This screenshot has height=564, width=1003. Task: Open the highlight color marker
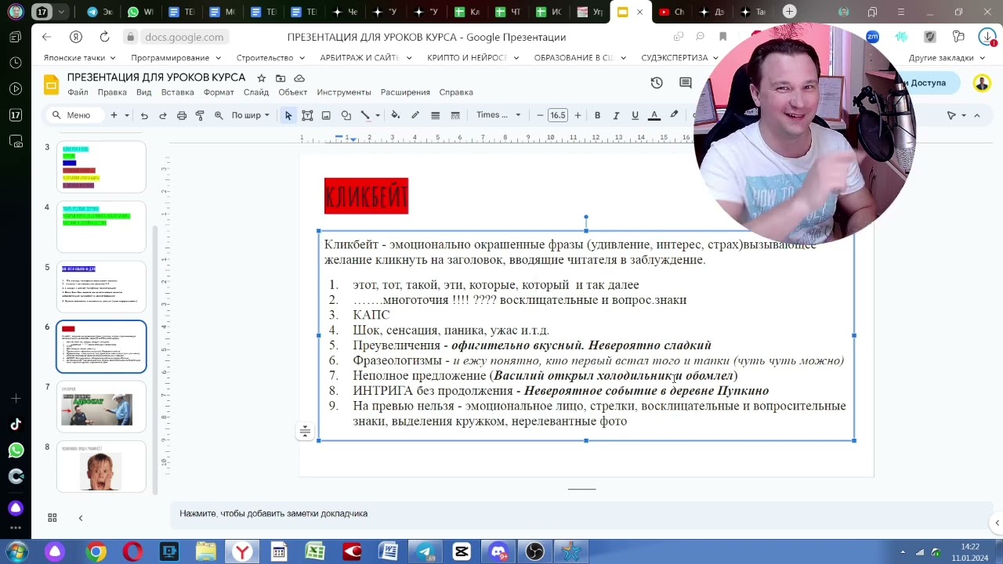674,115
